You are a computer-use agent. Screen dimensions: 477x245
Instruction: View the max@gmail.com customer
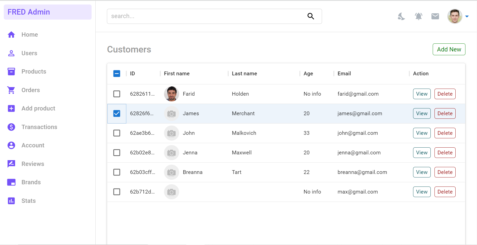point(422,192)
